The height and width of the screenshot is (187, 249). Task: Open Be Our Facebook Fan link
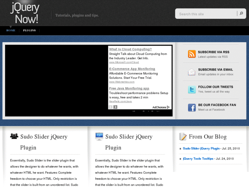click(x=217, y=105)
